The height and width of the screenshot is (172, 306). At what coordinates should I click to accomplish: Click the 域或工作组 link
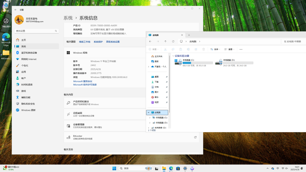85,42
